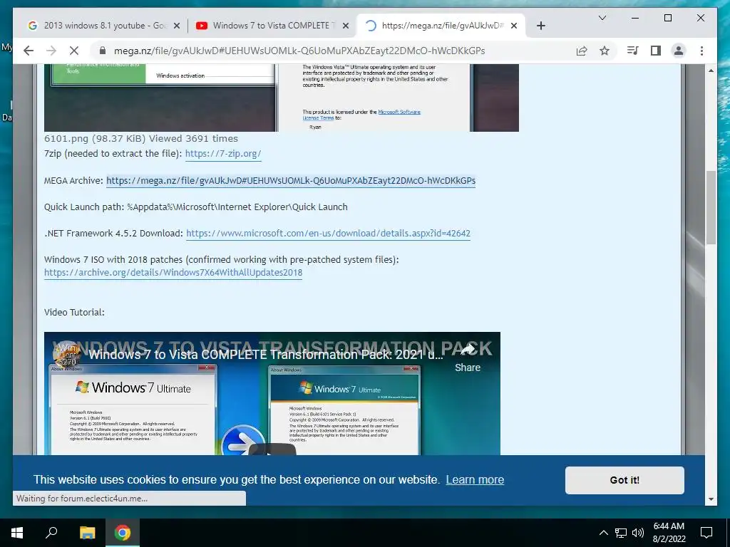Open the volume tray icon

tap(638, 533)
